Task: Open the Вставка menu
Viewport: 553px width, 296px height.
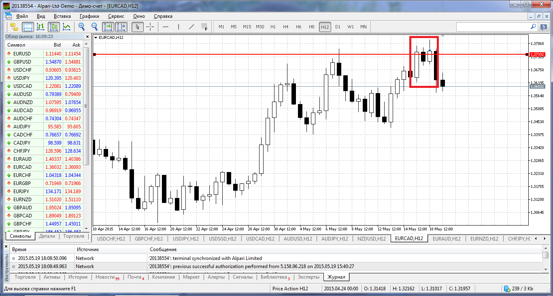Action: pos(62,16)
